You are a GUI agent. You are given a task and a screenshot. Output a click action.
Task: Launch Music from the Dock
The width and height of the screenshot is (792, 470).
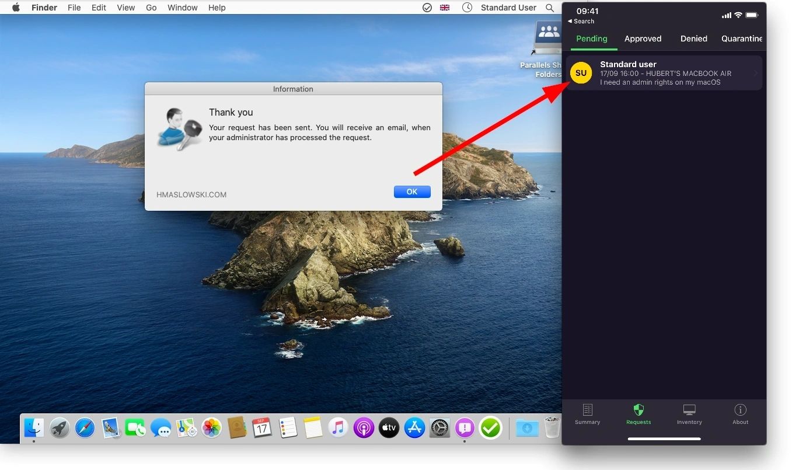338,428
